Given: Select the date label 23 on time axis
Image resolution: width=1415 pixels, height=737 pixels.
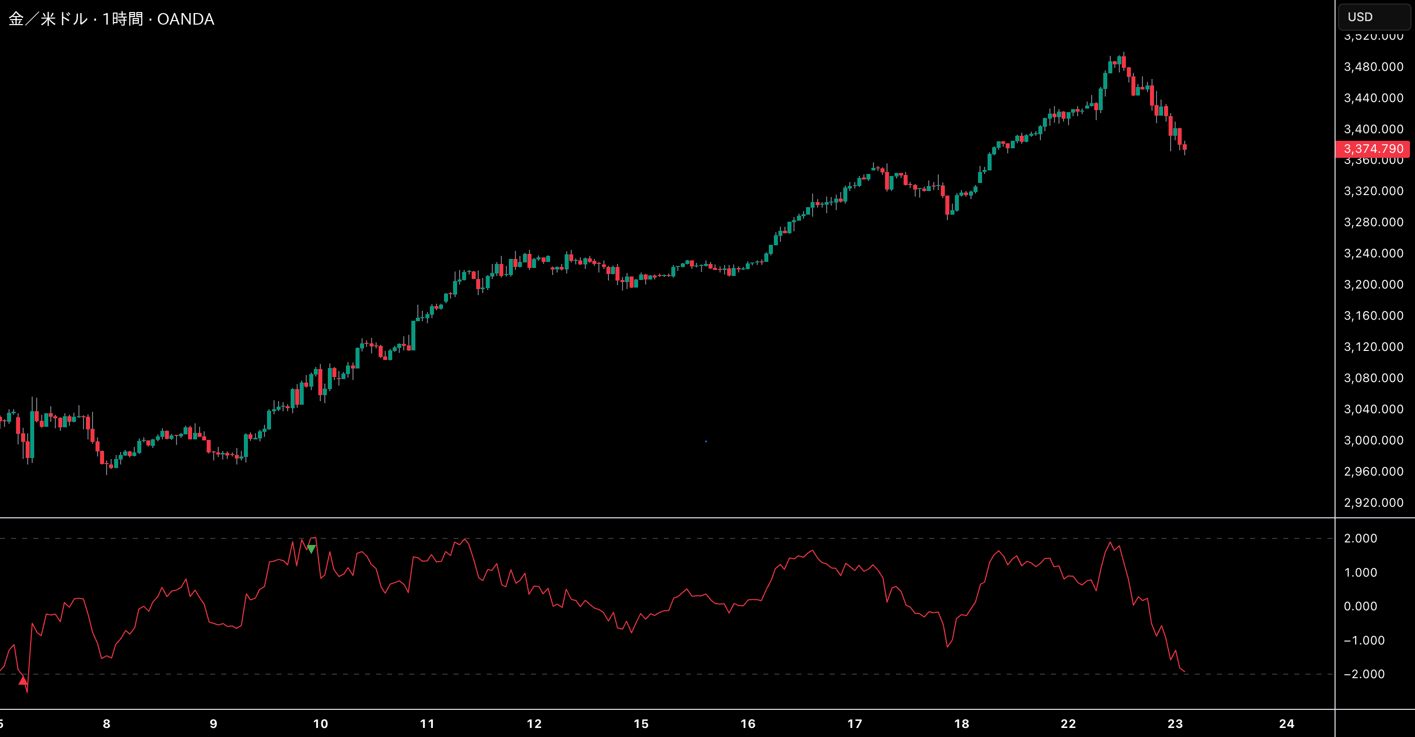Looking at the screenshot, I should pyautogui.click(x=1176, y=724).
